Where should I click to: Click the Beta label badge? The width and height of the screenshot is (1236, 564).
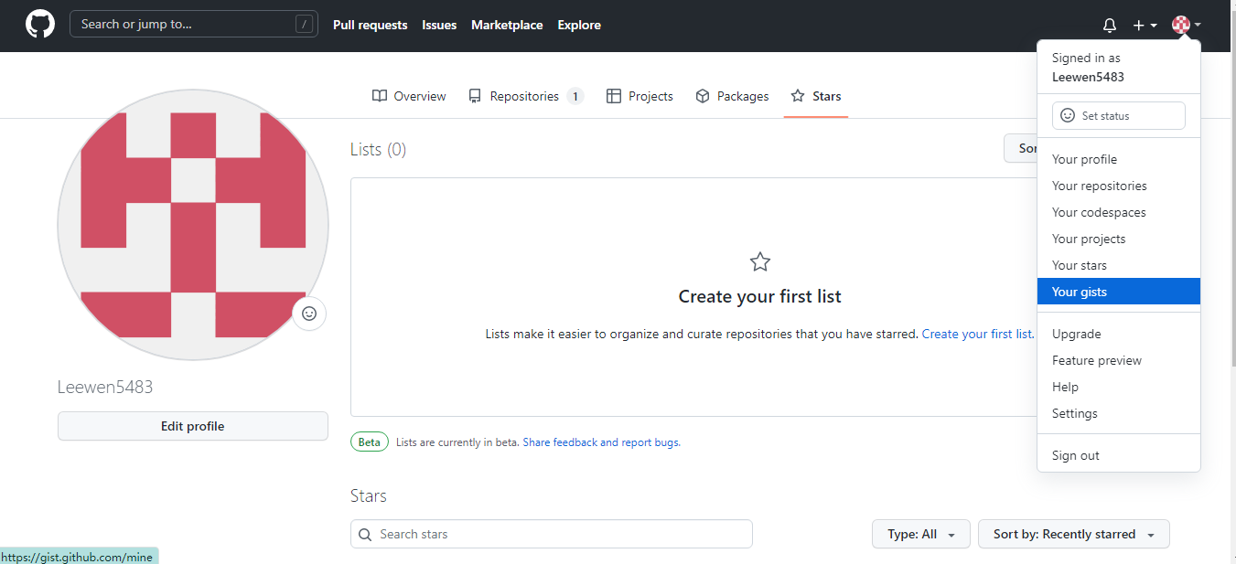(x=369, y=442)
